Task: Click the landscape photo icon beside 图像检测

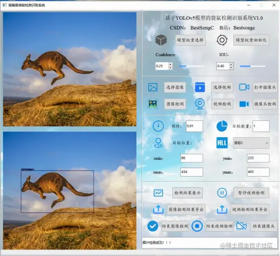Action: 153,104
